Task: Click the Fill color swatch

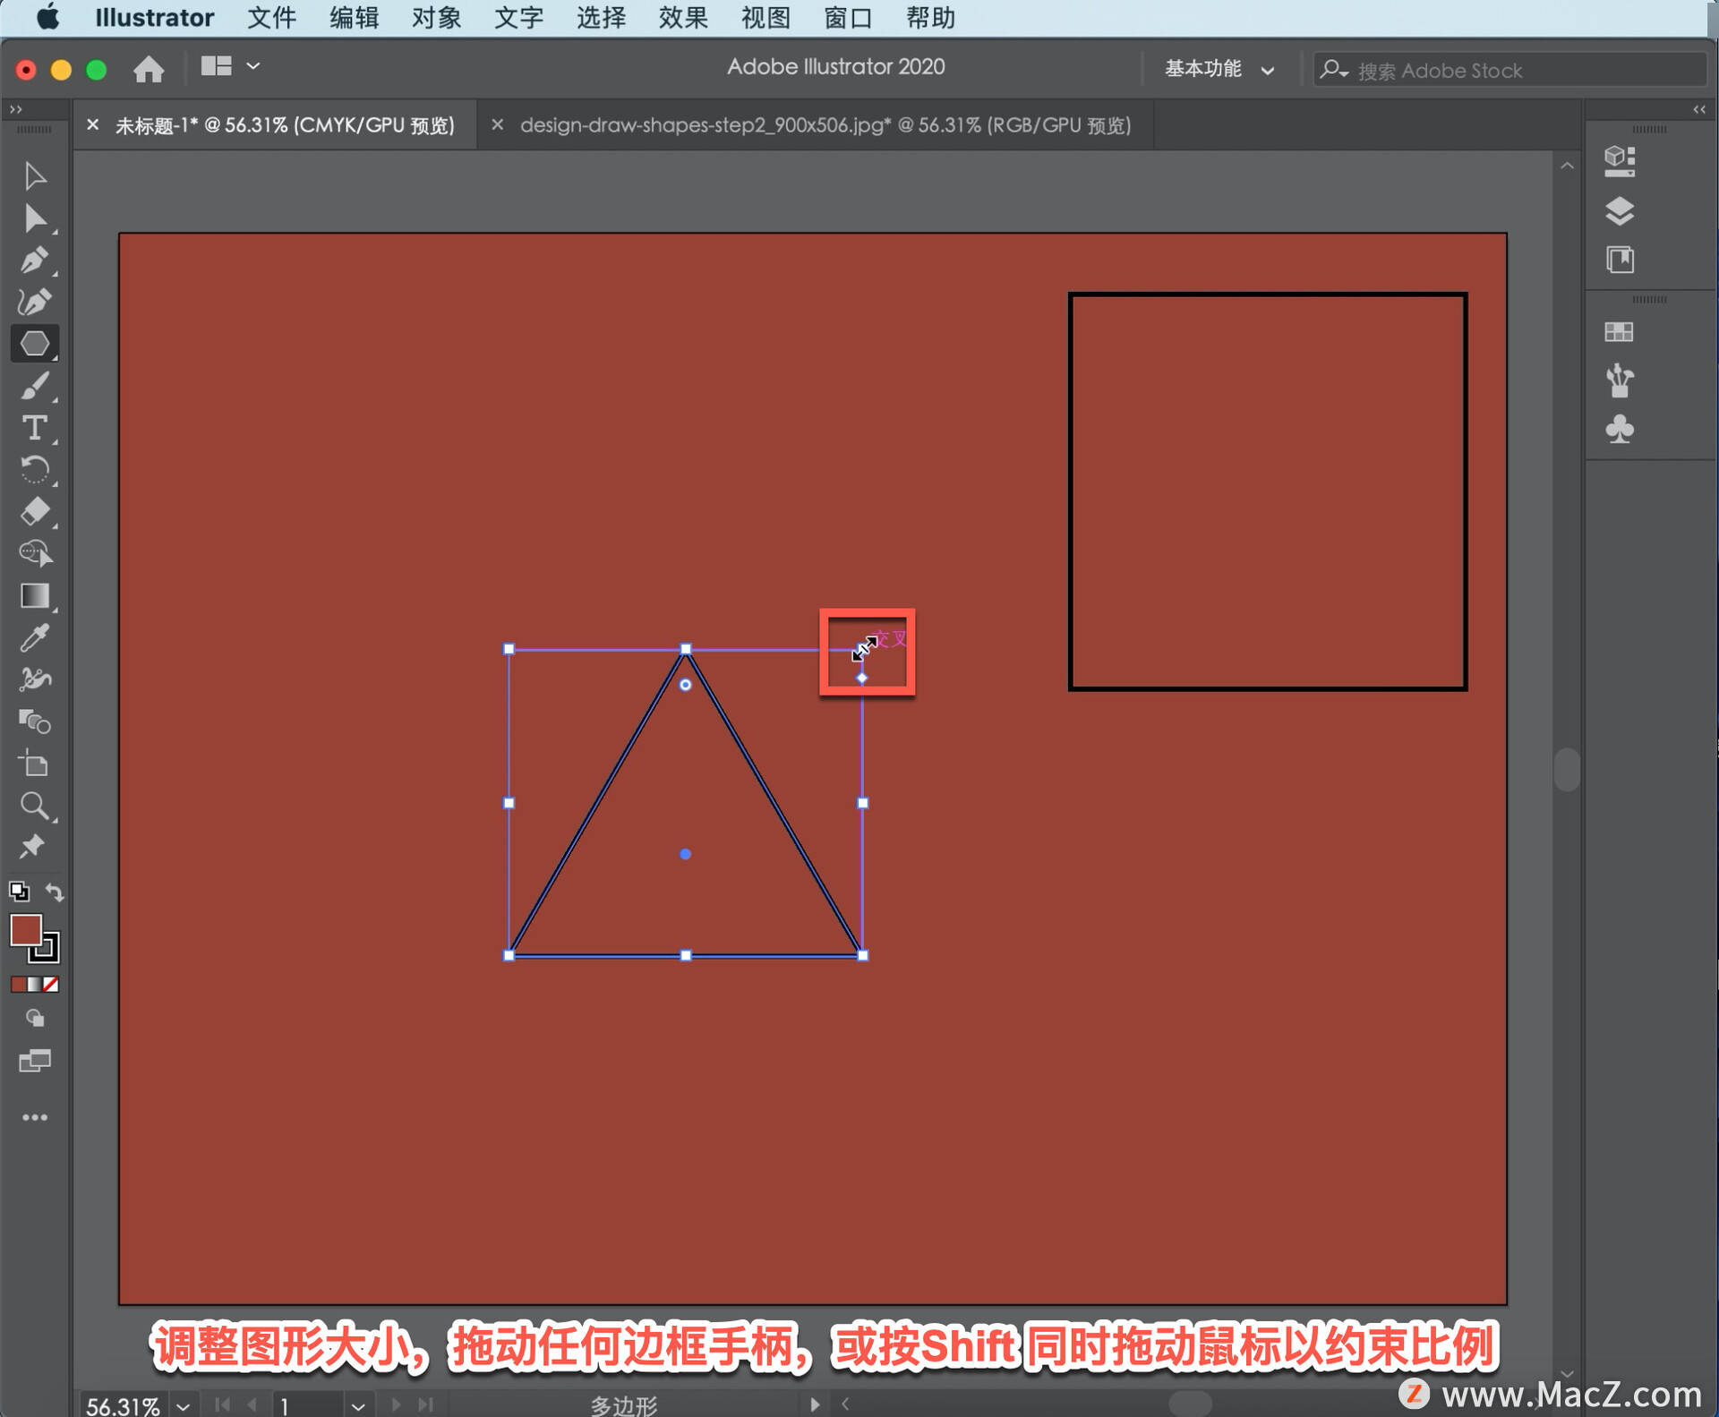Action: (26, 930)
